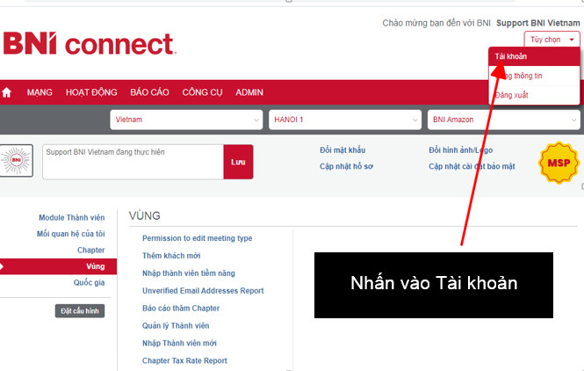This screenshot has height=371, width=584.
Task: Open the Cập nhật hồ sơ link
Action: coord(346,166)
